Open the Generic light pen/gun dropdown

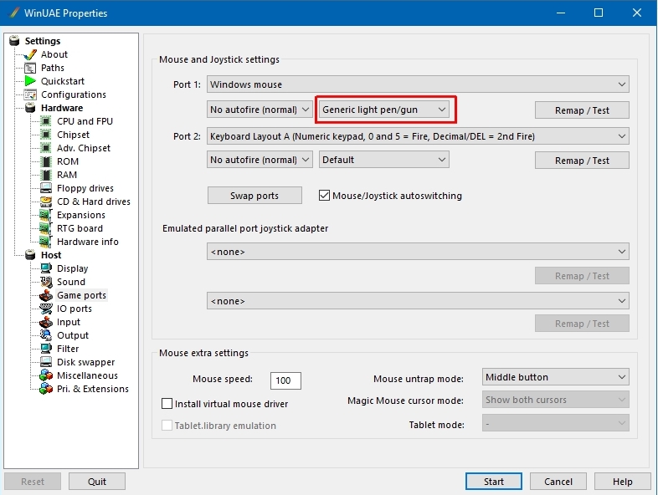[384, 110]
